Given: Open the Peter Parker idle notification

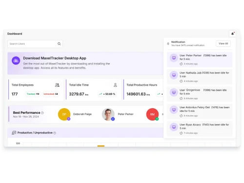Looking at the screenshot, I should tap(200, 60).
